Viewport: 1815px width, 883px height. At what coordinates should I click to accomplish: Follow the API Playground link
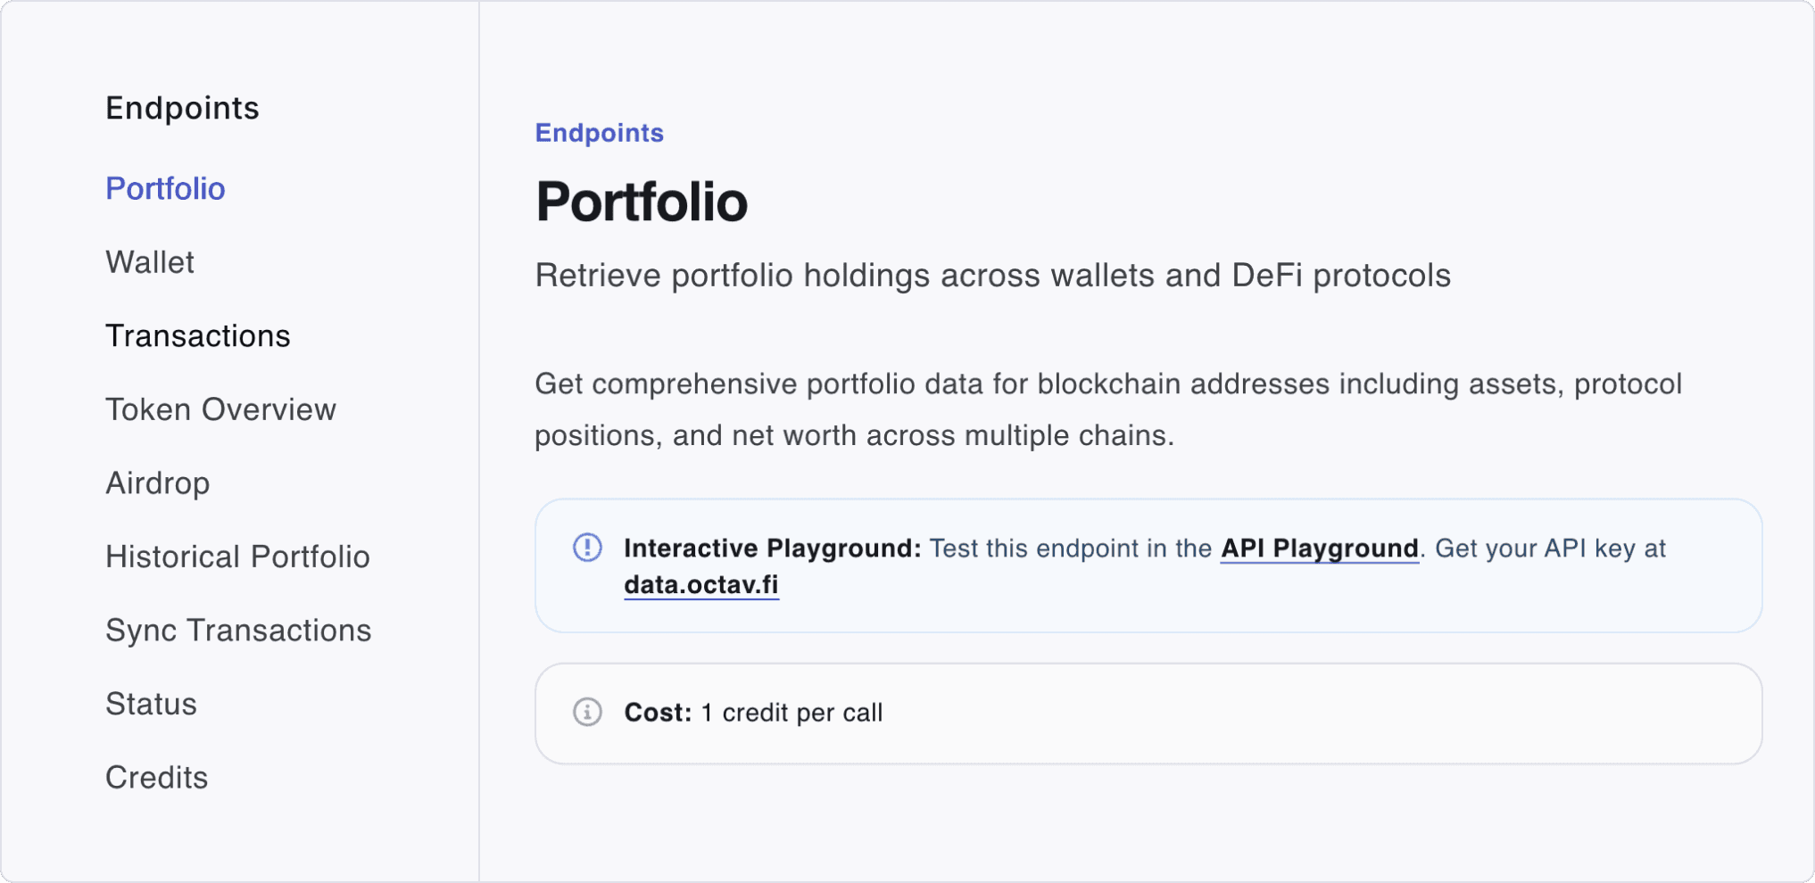click(x=1319, y=548)
